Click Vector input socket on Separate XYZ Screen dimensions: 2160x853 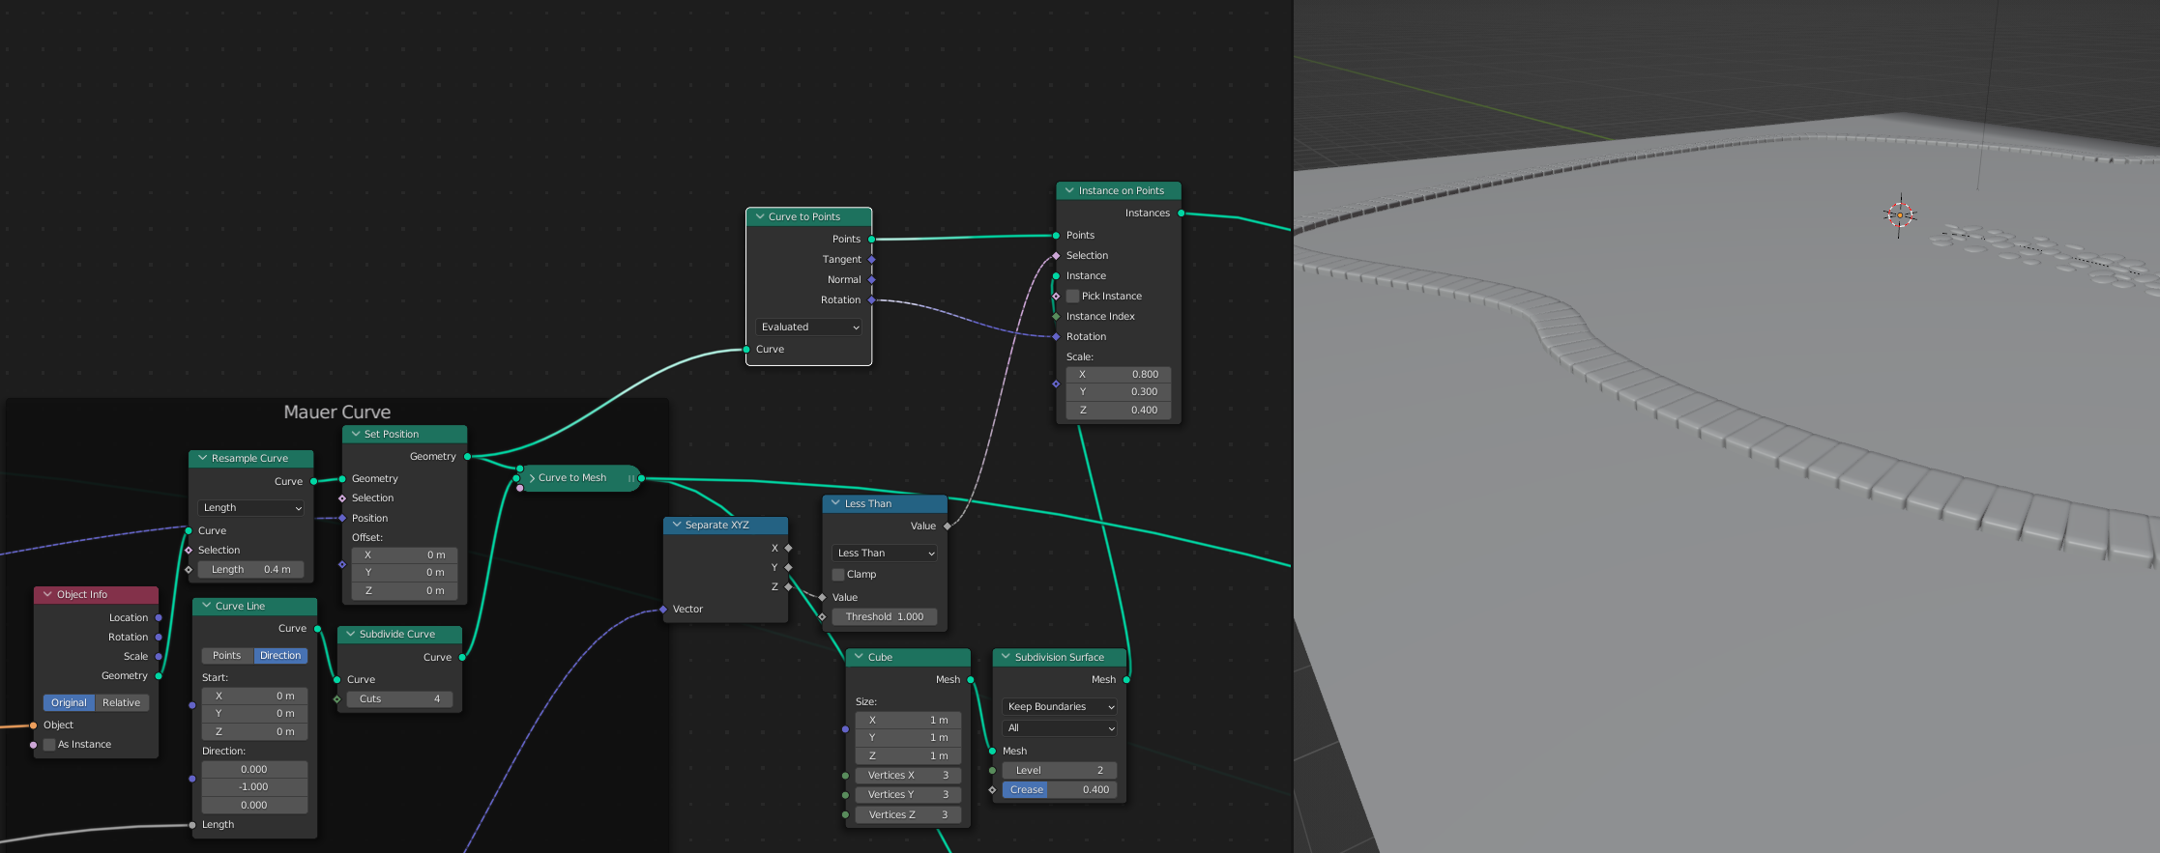tap(663, 610)
